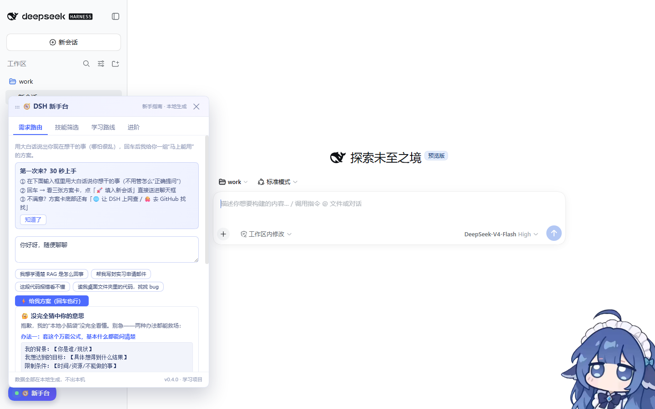Click 给我方案（回车也行）button

52,301
